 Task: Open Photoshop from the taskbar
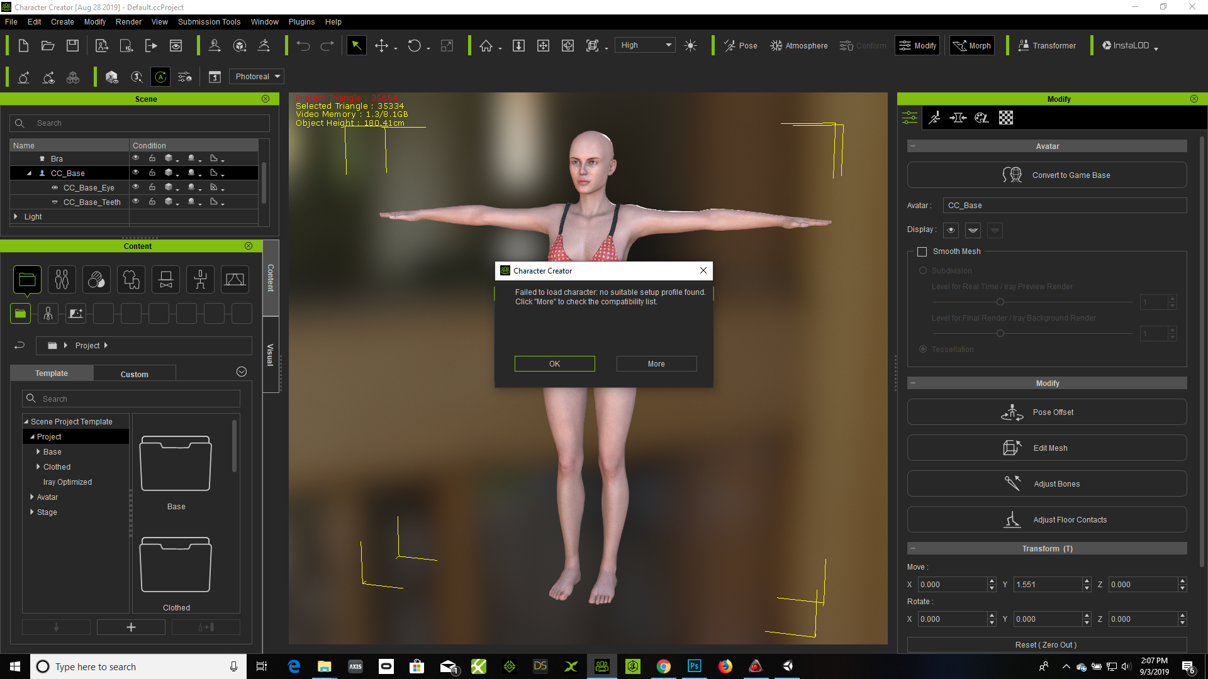(695, 666)
